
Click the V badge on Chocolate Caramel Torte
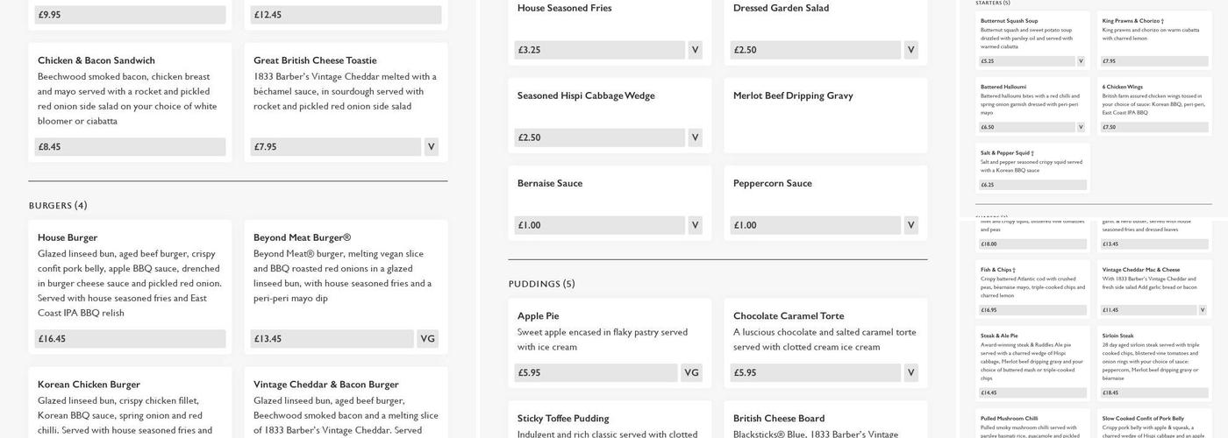coord(910,373)
